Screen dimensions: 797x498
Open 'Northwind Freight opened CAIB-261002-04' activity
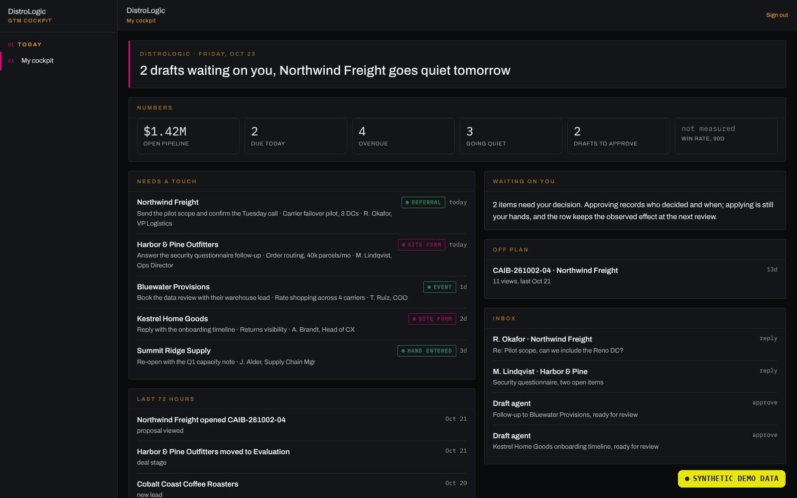point(302,425)
